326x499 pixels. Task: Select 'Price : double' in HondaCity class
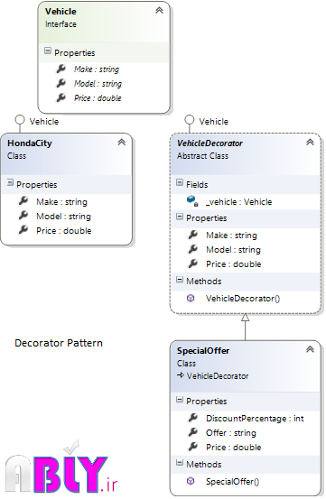[x=64, y=231]
